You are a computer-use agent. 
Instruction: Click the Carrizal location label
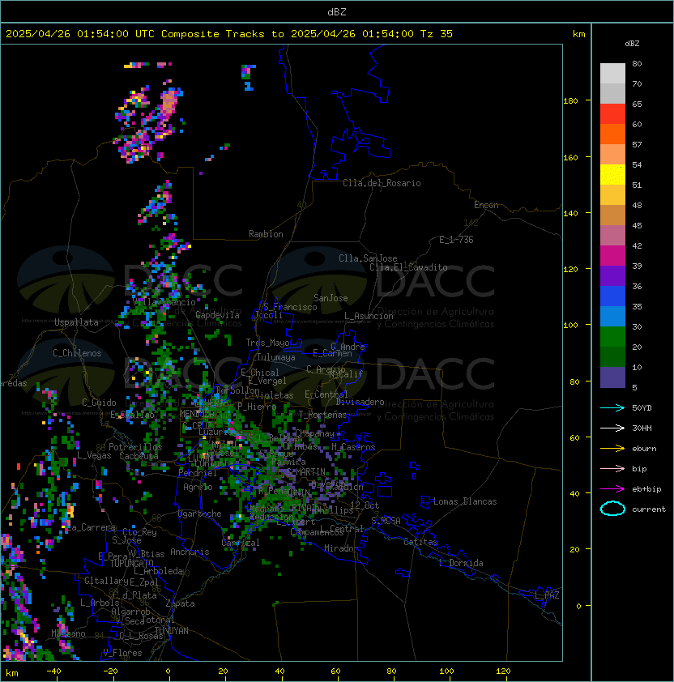(240, 543)
